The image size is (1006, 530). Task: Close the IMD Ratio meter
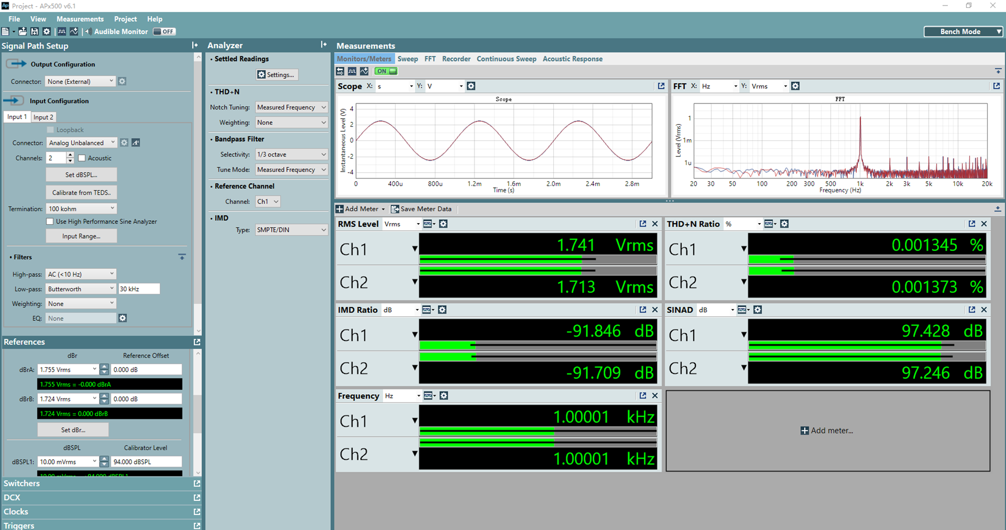click(x=655, y=310)
